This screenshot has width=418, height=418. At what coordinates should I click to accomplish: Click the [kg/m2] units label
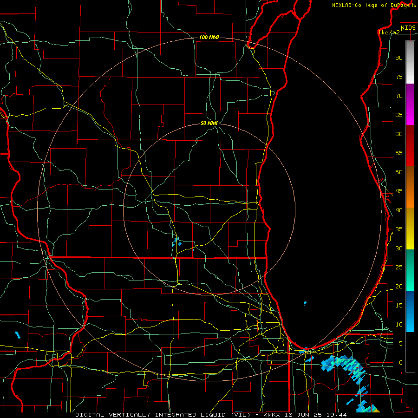click(391, 32)
